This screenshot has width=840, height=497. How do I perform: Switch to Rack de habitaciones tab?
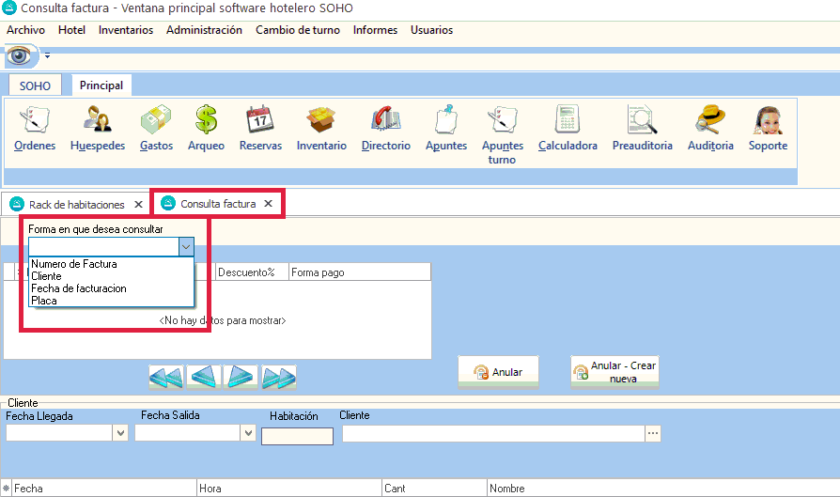pyautogui.click(x=76, y=204)
